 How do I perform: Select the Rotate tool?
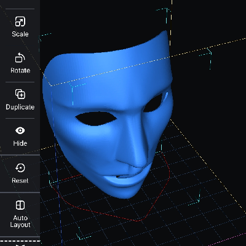(20, 63)
